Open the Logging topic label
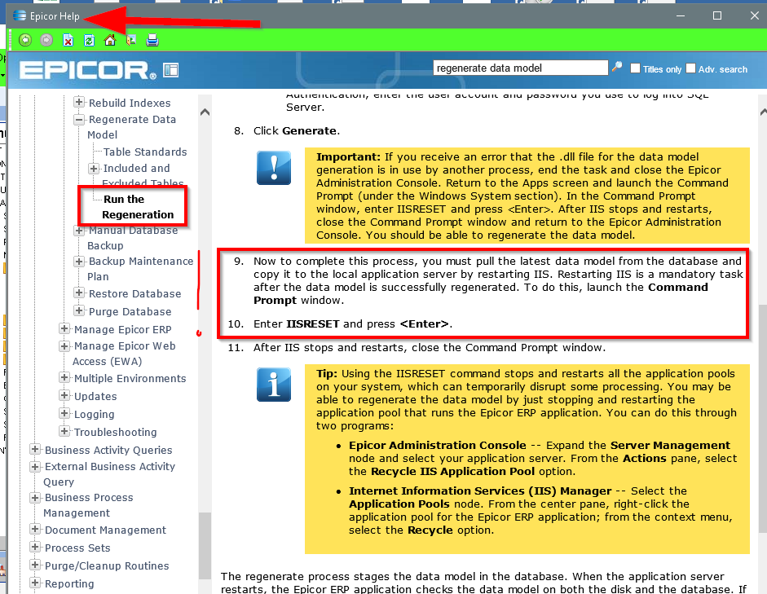 94,415
